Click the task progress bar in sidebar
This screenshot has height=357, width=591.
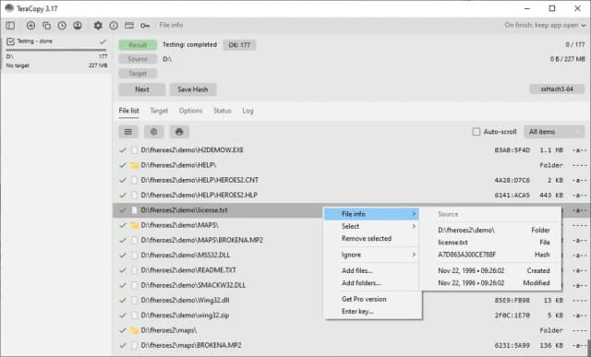[x=56, y=50]
